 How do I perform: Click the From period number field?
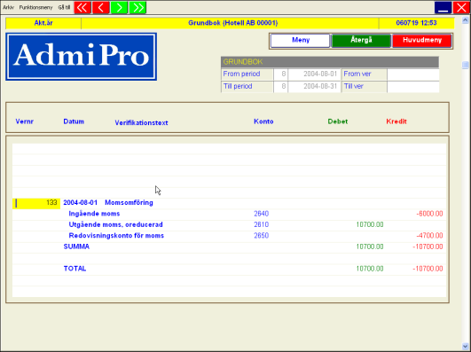click(280, 74)
